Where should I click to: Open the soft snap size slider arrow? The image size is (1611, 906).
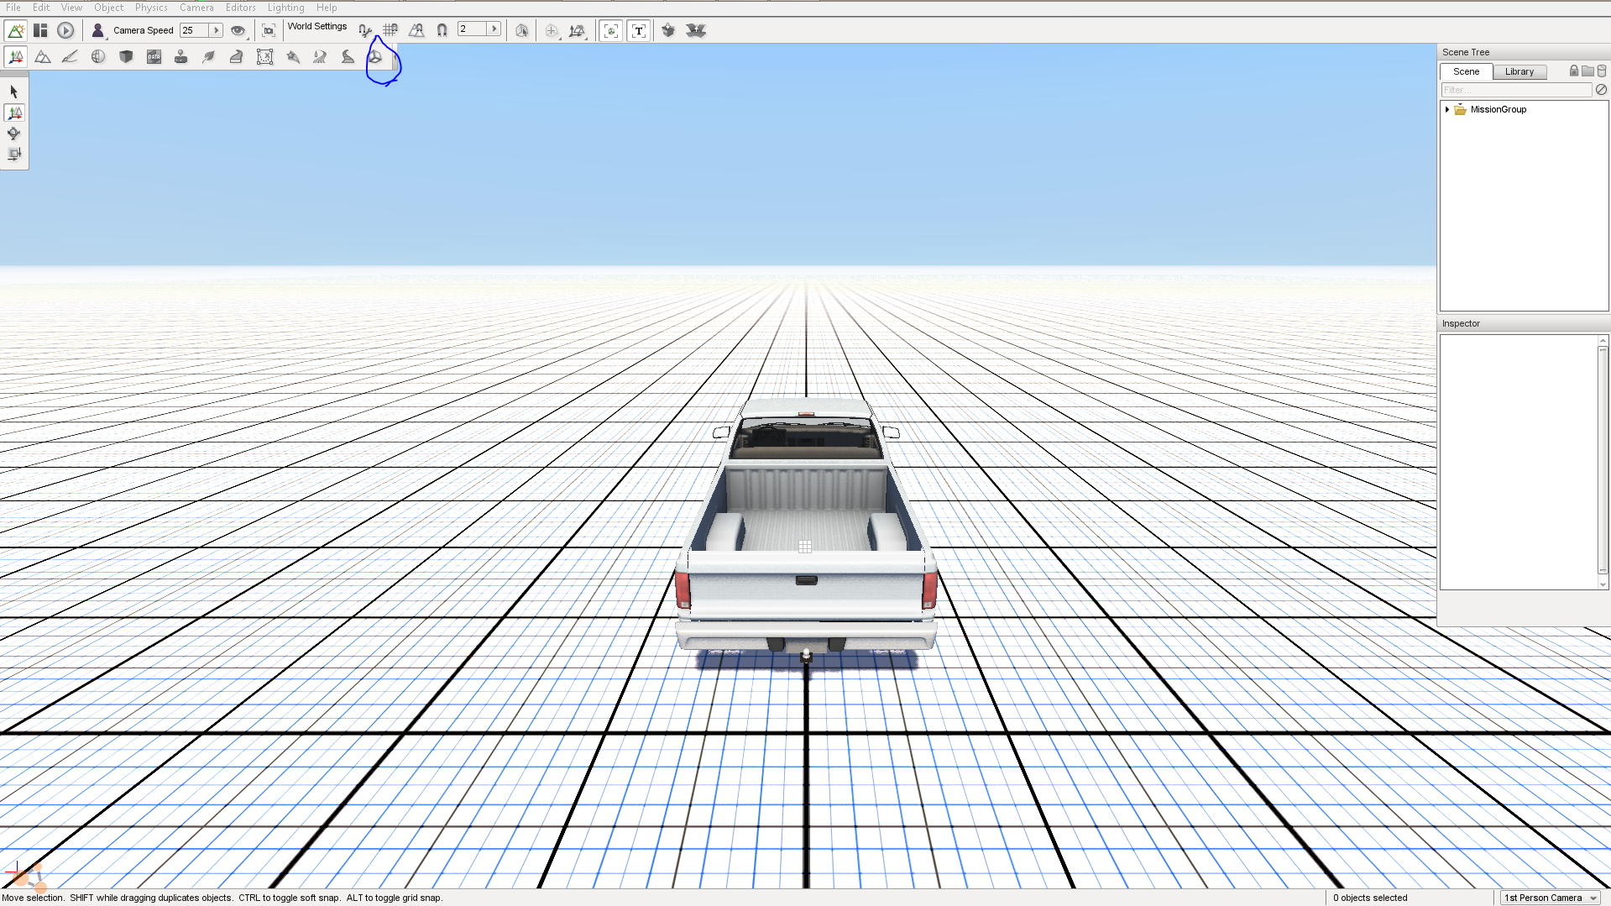[x=494, y=29]
